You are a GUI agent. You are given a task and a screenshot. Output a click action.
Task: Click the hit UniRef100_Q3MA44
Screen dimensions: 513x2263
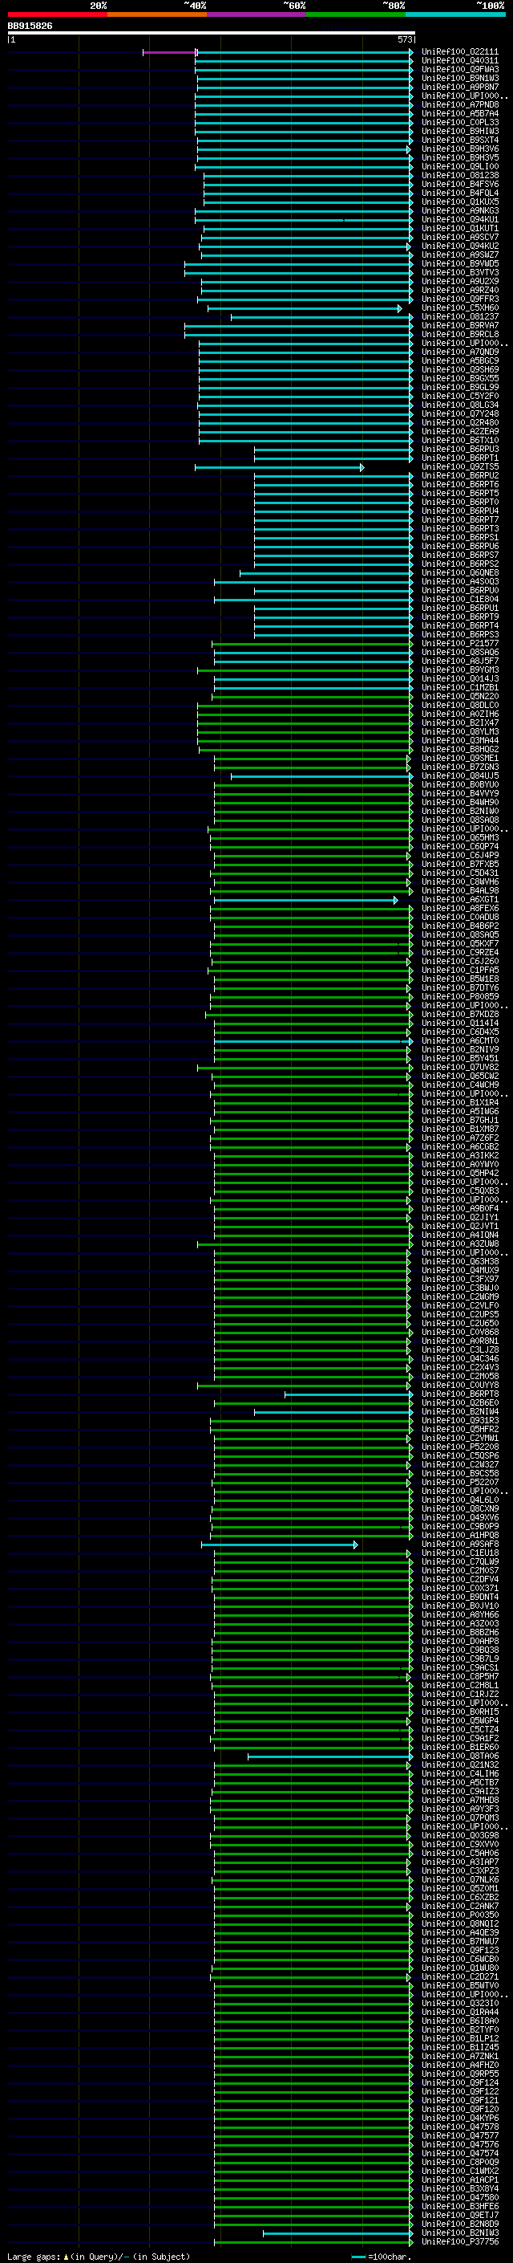[x=460, y=741]
